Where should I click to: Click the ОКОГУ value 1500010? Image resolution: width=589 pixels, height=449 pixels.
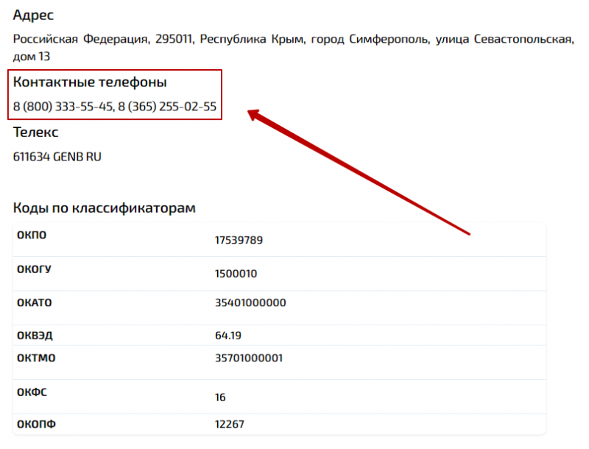tap(235, 273)
